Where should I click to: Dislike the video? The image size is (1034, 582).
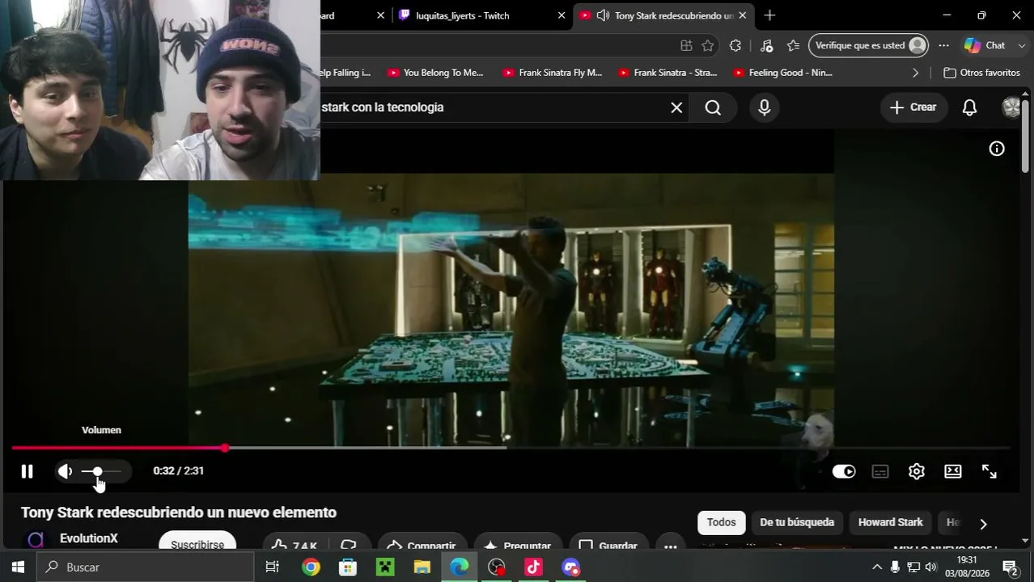(349, 546)
